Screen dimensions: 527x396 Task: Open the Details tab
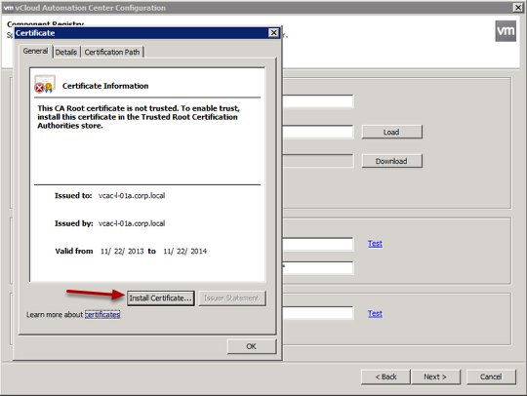pyautogui.click(x=66, y=52)
